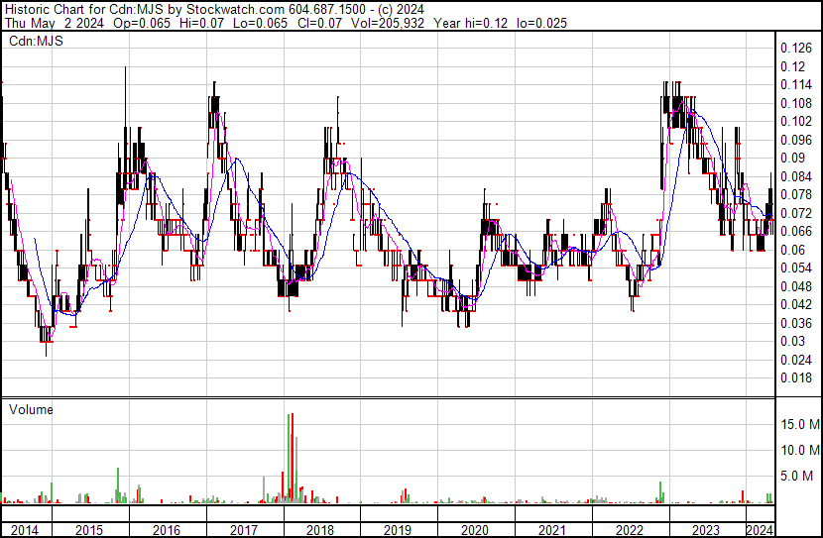Select the 2016 year on the time axis
The height and width of the screenshot is (538, 823).
click(165, 530)
